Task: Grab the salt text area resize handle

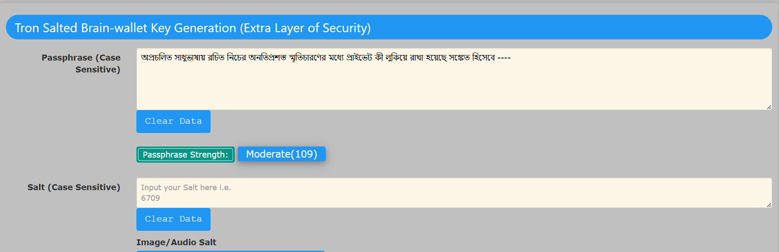Action: pyautogui.click(x=769, y=205)
